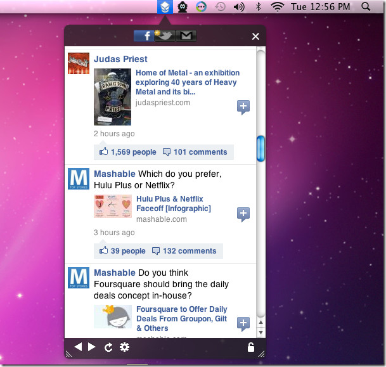Open the Judas Priest name link
The image size is (386, 367).
(120, 59)
